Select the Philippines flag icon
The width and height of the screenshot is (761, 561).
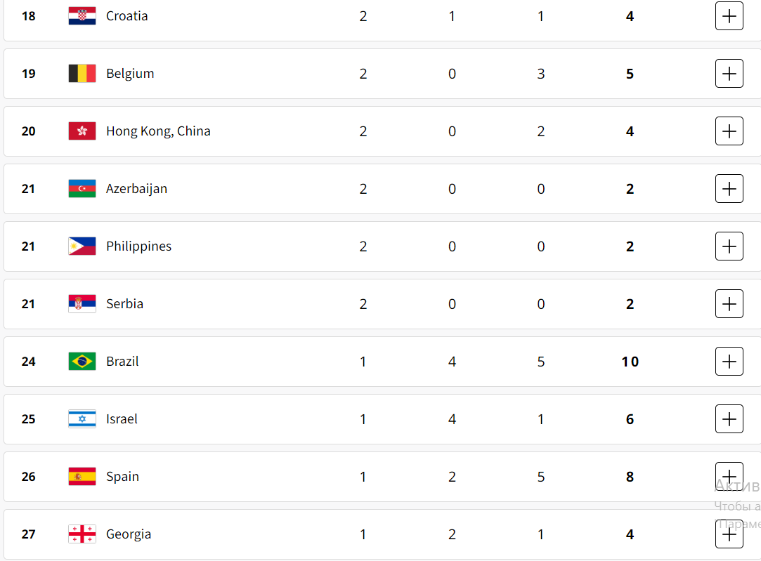click(82, 246)
